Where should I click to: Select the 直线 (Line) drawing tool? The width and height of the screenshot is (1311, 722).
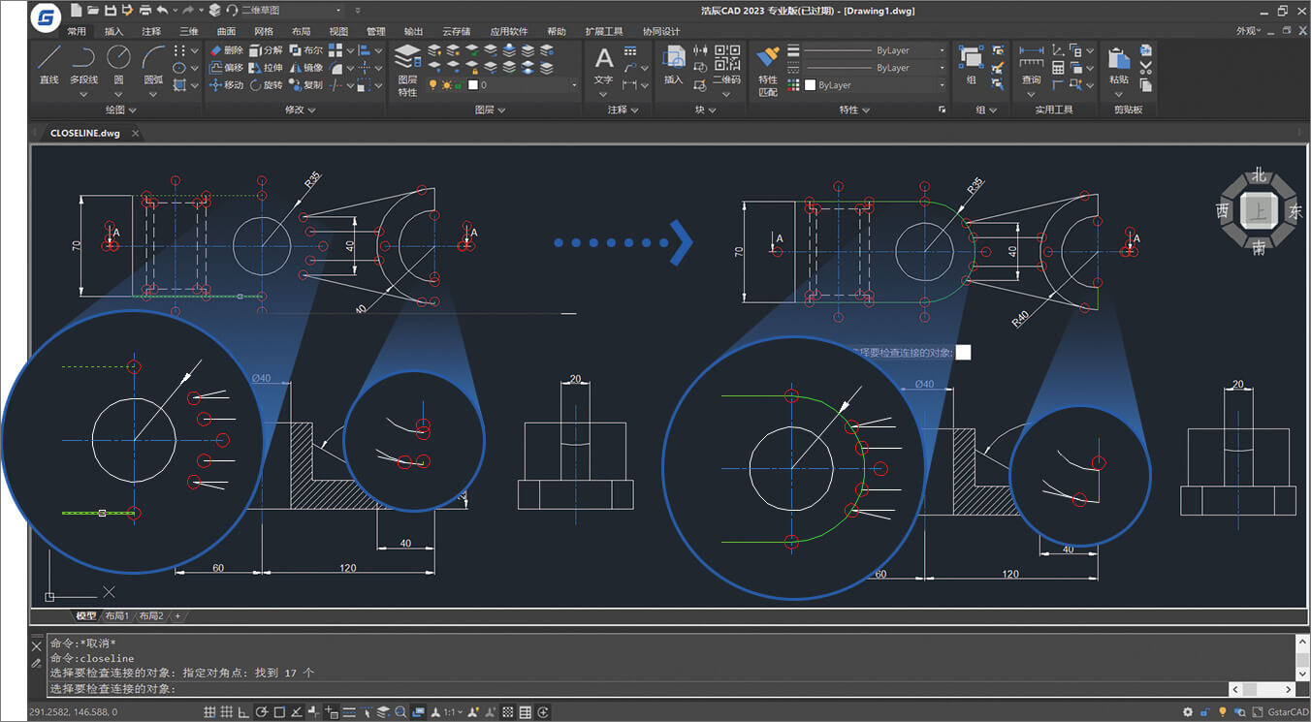(x=48, y=58)
